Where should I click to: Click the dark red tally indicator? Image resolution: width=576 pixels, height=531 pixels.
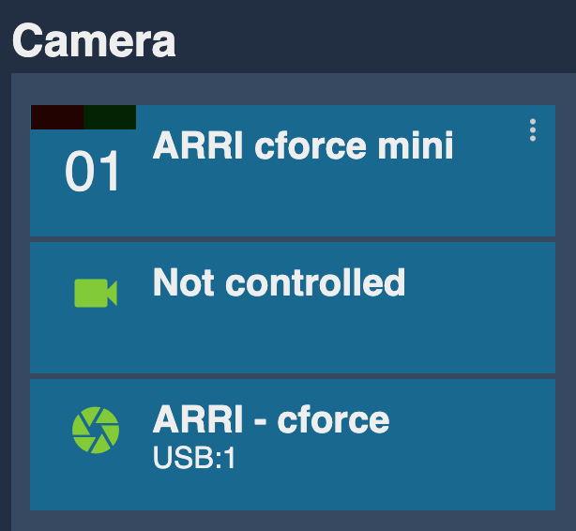click(57, 117)
